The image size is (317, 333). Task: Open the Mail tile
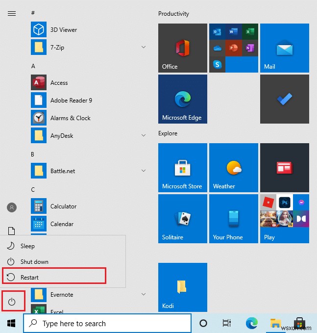tap(285, 48)
